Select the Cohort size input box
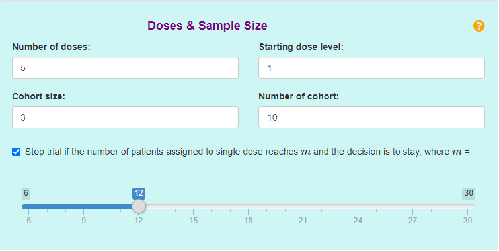 125,117
